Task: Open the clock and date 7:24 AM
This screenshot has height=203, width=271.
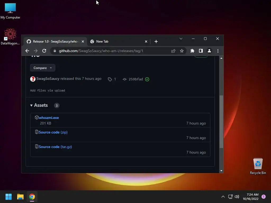Action: (x=251, y=197)
